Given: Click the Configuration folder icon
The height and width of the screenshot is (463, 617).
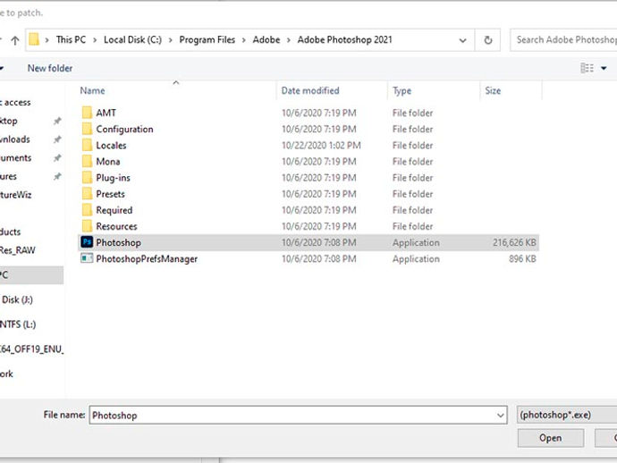Looking at the screenshot, I should coord(87,129).
